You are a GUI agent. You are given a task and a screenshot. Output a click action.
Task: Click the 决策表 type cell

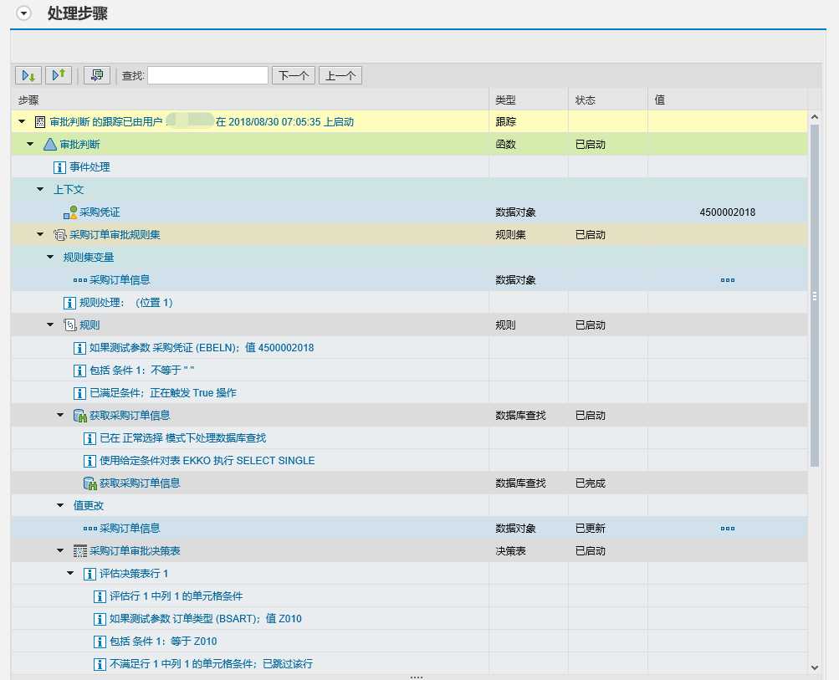pyautogui.click(x=510, y=550)
